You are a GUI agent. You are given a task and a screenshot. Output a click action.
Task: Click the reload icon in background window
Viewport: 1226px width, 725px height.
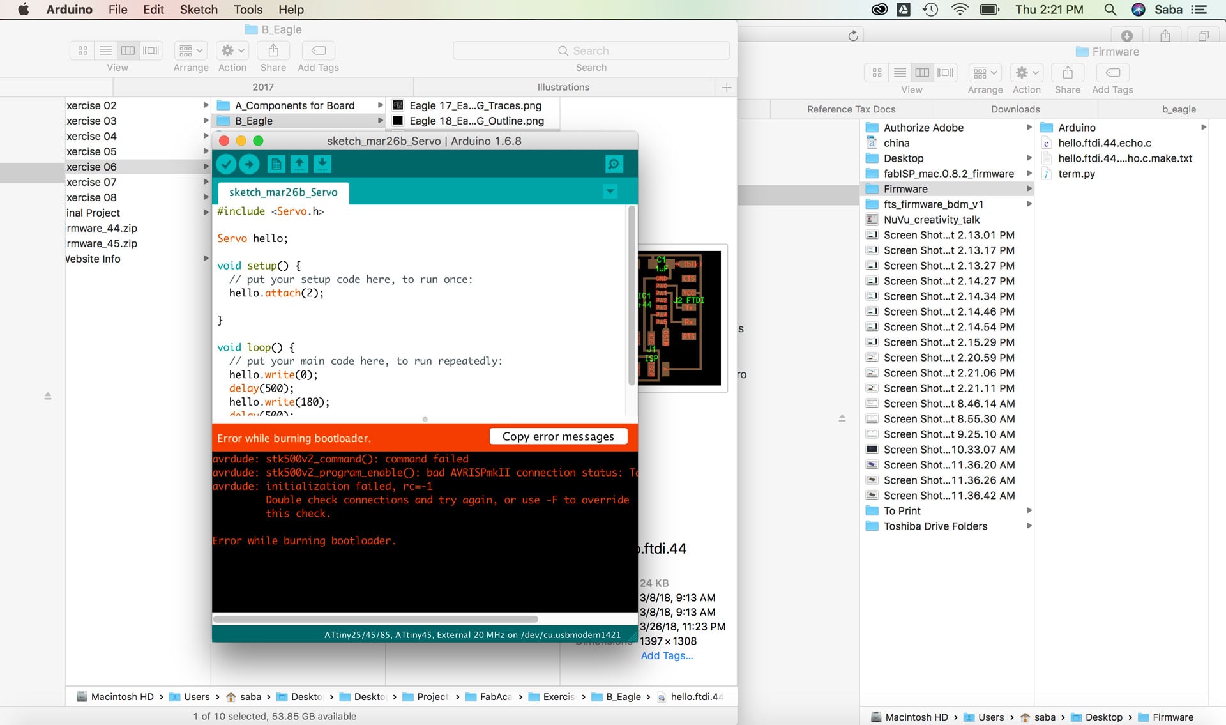tap(853, 36)
